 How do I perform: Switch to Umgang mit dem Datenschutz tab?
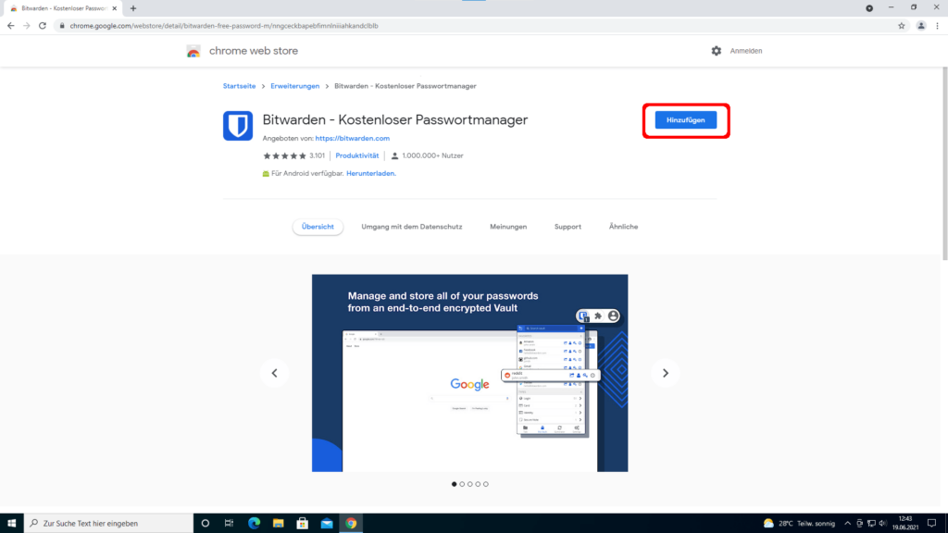tap(412, 227)
